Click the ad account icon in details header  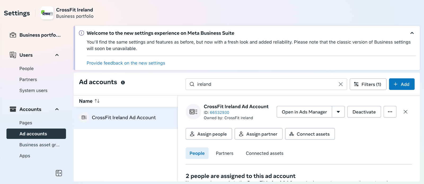(x=193, y=112)
